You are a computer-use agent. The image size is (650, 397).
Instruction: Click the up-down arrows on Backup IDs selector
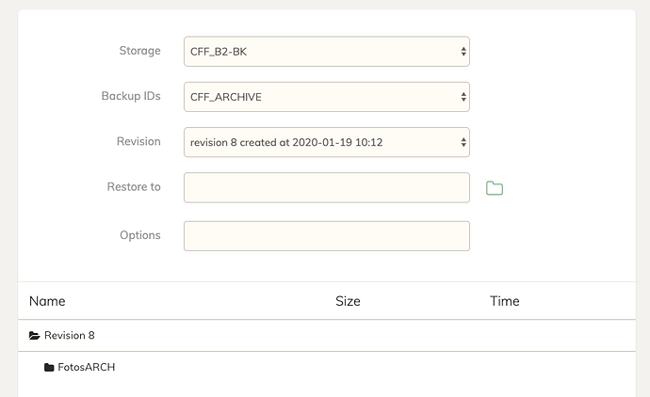click(x=463, y=97)
